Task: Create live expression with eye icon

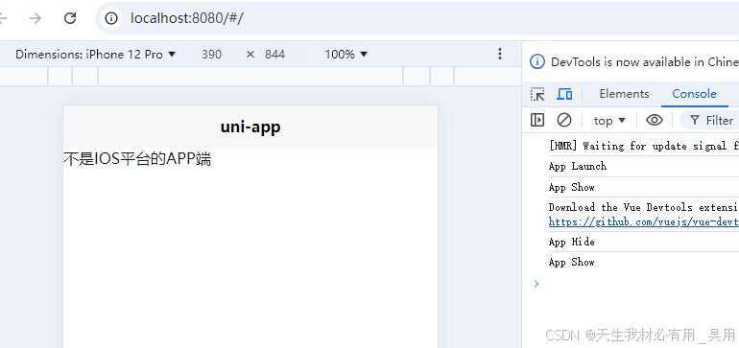Action: 655,120
